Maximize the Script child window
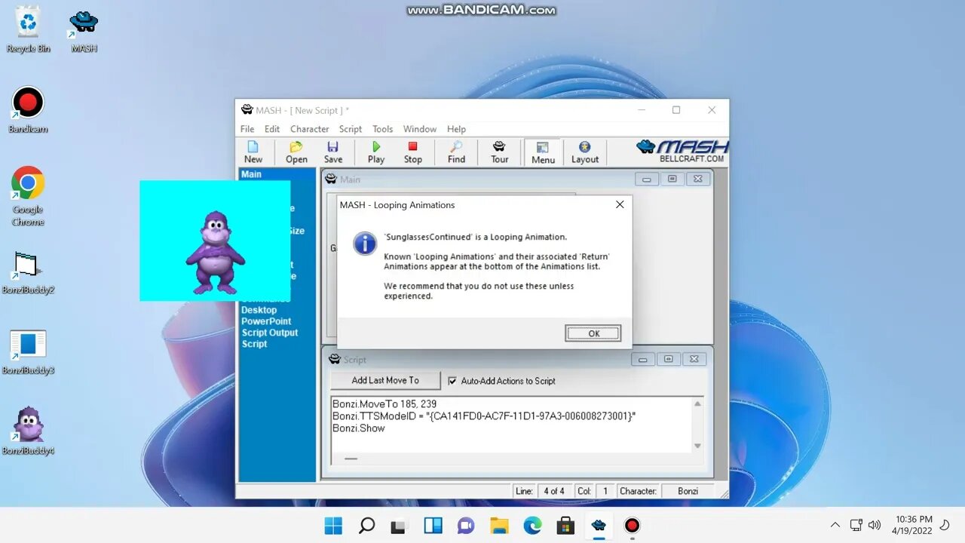 click(x=669, y=360)
